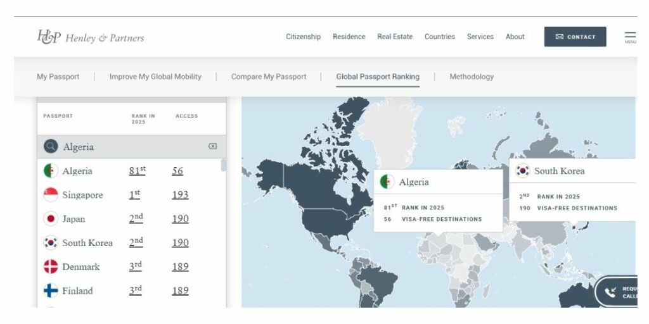Click Algeria's access score 56

pos(177,171)
